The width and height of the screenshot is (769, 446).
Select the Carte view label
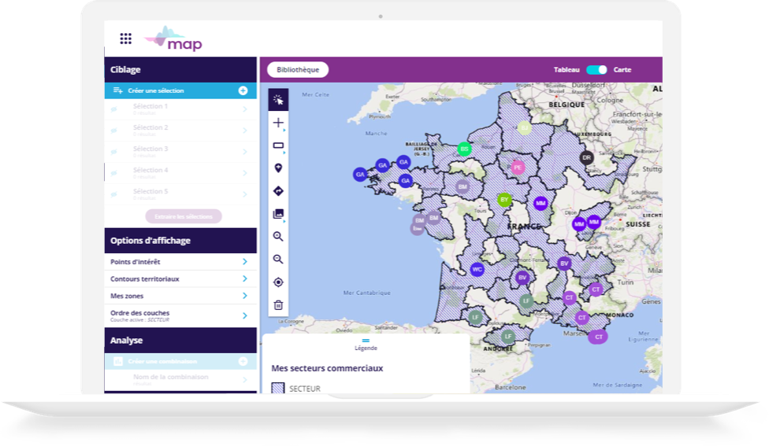(x=622, y=69)
